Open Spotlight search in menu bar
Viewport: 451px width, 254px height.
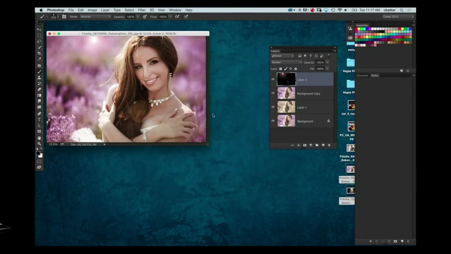(402, 10)
